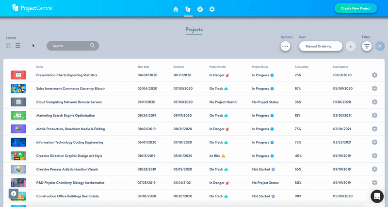Open project Presentation Charts Reporting Statistics
The image size is (388, 207).
[x=66, y=75]
